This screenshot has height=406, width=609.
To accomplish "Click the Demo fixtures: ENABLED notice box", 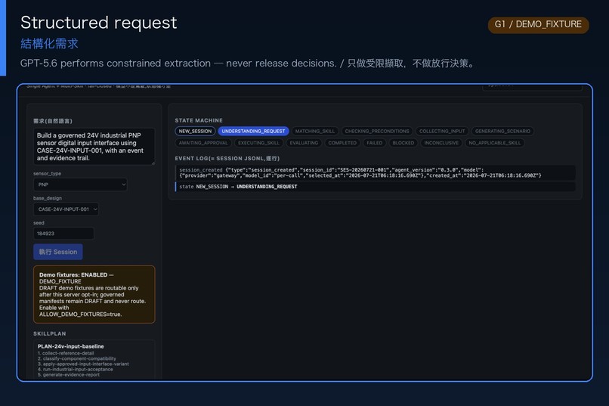I will (x=94, y=294).
